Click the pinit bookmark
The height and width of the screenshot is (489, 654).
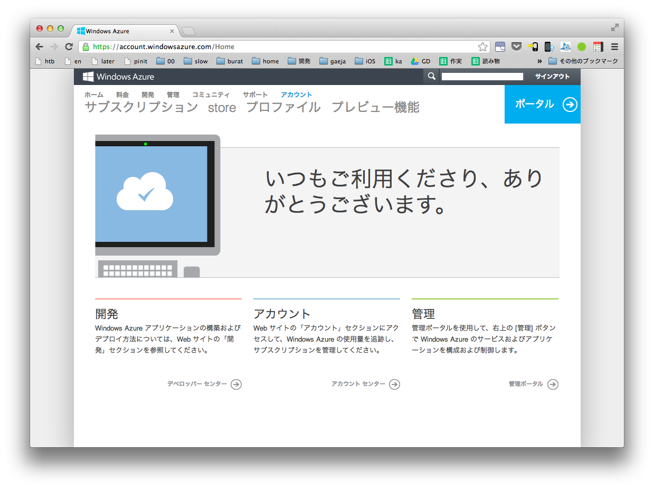[x=136, y=61]
